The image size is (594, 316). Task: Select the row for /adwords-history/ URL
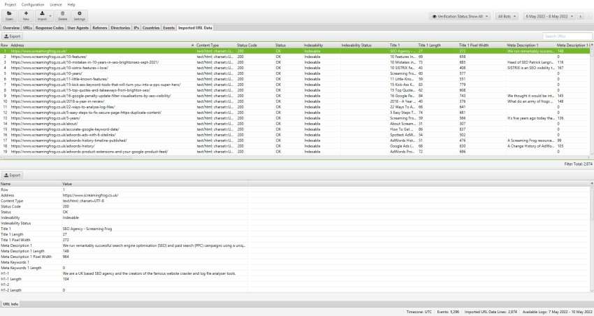coord(295,146)
